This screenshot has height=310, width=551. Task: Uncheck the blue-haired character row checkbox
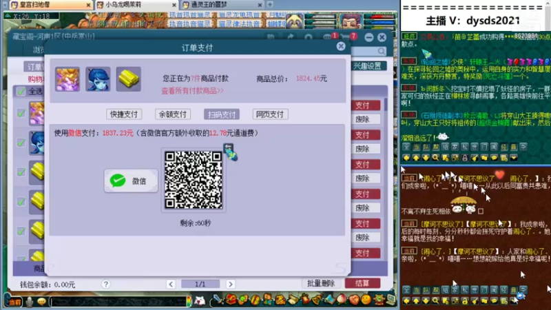click(x=21, y=143)
